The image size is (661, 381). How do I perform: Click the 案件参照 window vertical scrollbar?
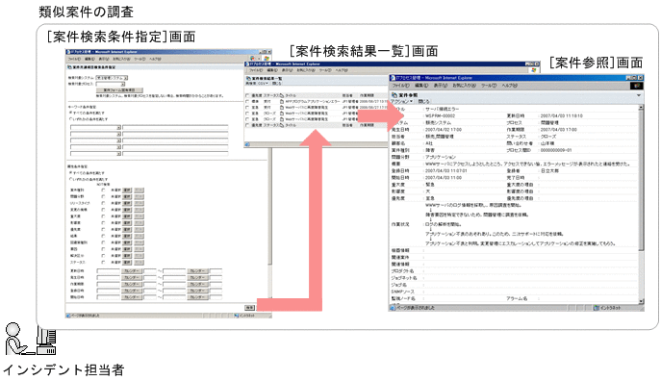pyautogui.click(x=641, y=204)
